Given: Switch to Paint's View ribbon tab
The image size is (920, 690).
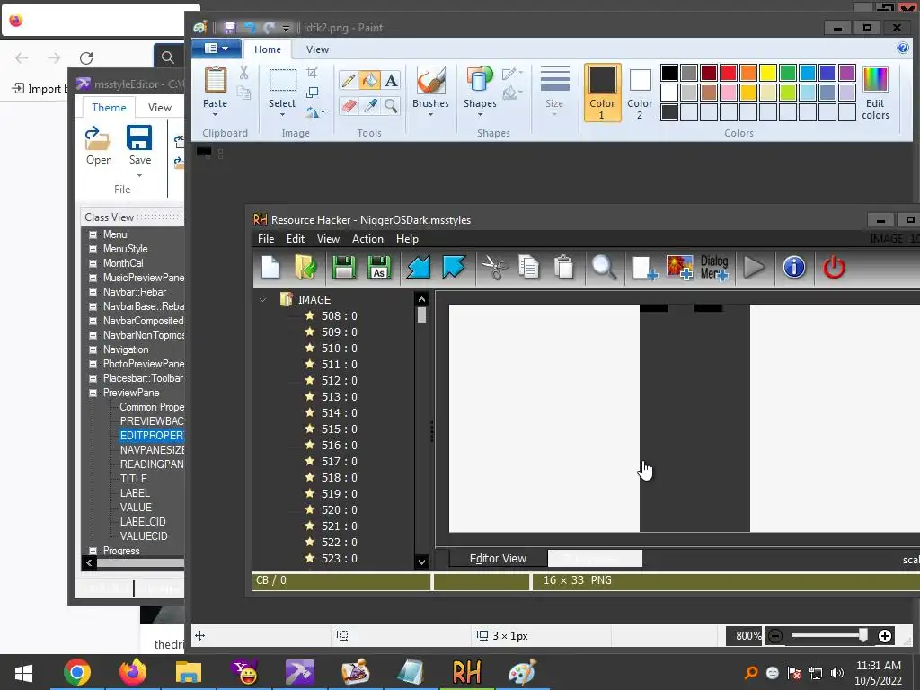Looking at the screenshot, I should coord(317,49).
